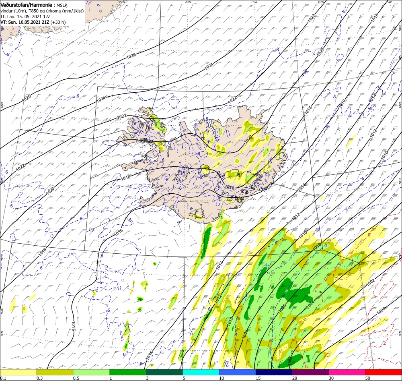Select the light green 0.5–1 legend swatch

[91, 372]
